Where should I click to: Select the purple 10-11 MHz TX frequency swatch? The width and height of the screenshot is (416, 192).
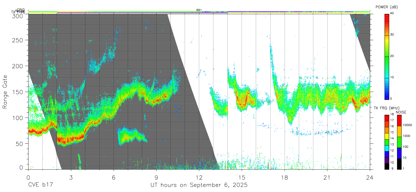pyautogui.click(x=386, y=160)
